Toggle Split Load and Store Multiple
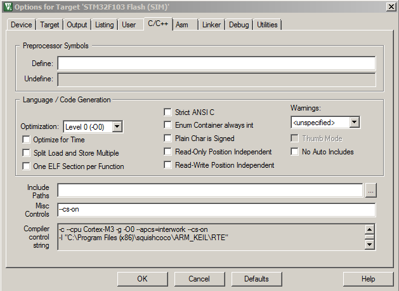 pos(26,153)
